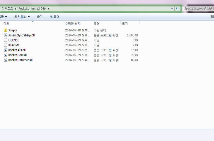Image resolution: width=214 pixels, height=141 pixels.
Task: Click the 89KB size value
Action: 134,60
